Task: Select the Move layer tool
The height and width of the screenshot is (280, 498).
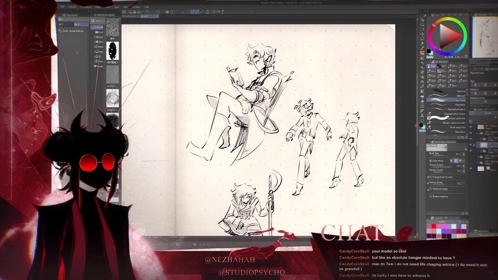Action: [422, 34]
